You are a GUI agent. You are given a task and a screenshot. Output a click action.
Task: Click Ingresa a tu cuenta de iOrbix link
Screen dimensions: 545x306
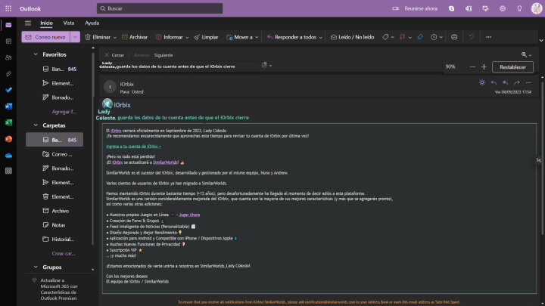pos(133,147)
